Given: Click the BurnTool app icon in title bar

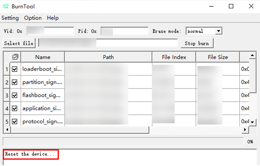Looking at the screenshot, I should pyautogui.click(x=6, y=6).
